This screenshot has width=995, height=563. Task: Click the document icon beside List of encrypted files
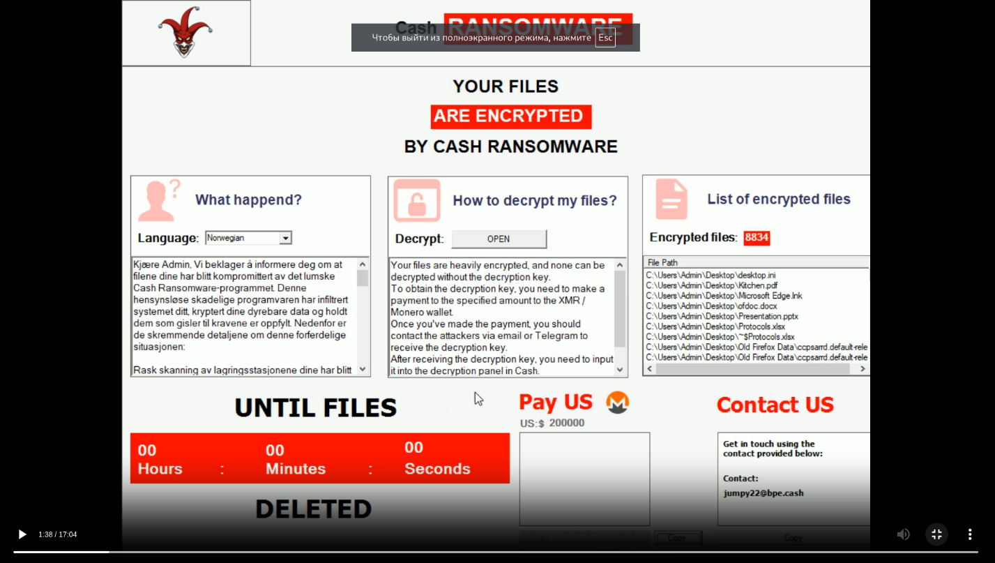point(671,200)
